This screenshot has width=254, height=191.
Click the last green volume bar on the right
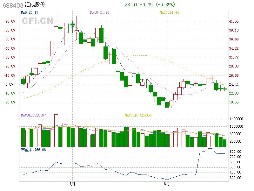point(224,143)
